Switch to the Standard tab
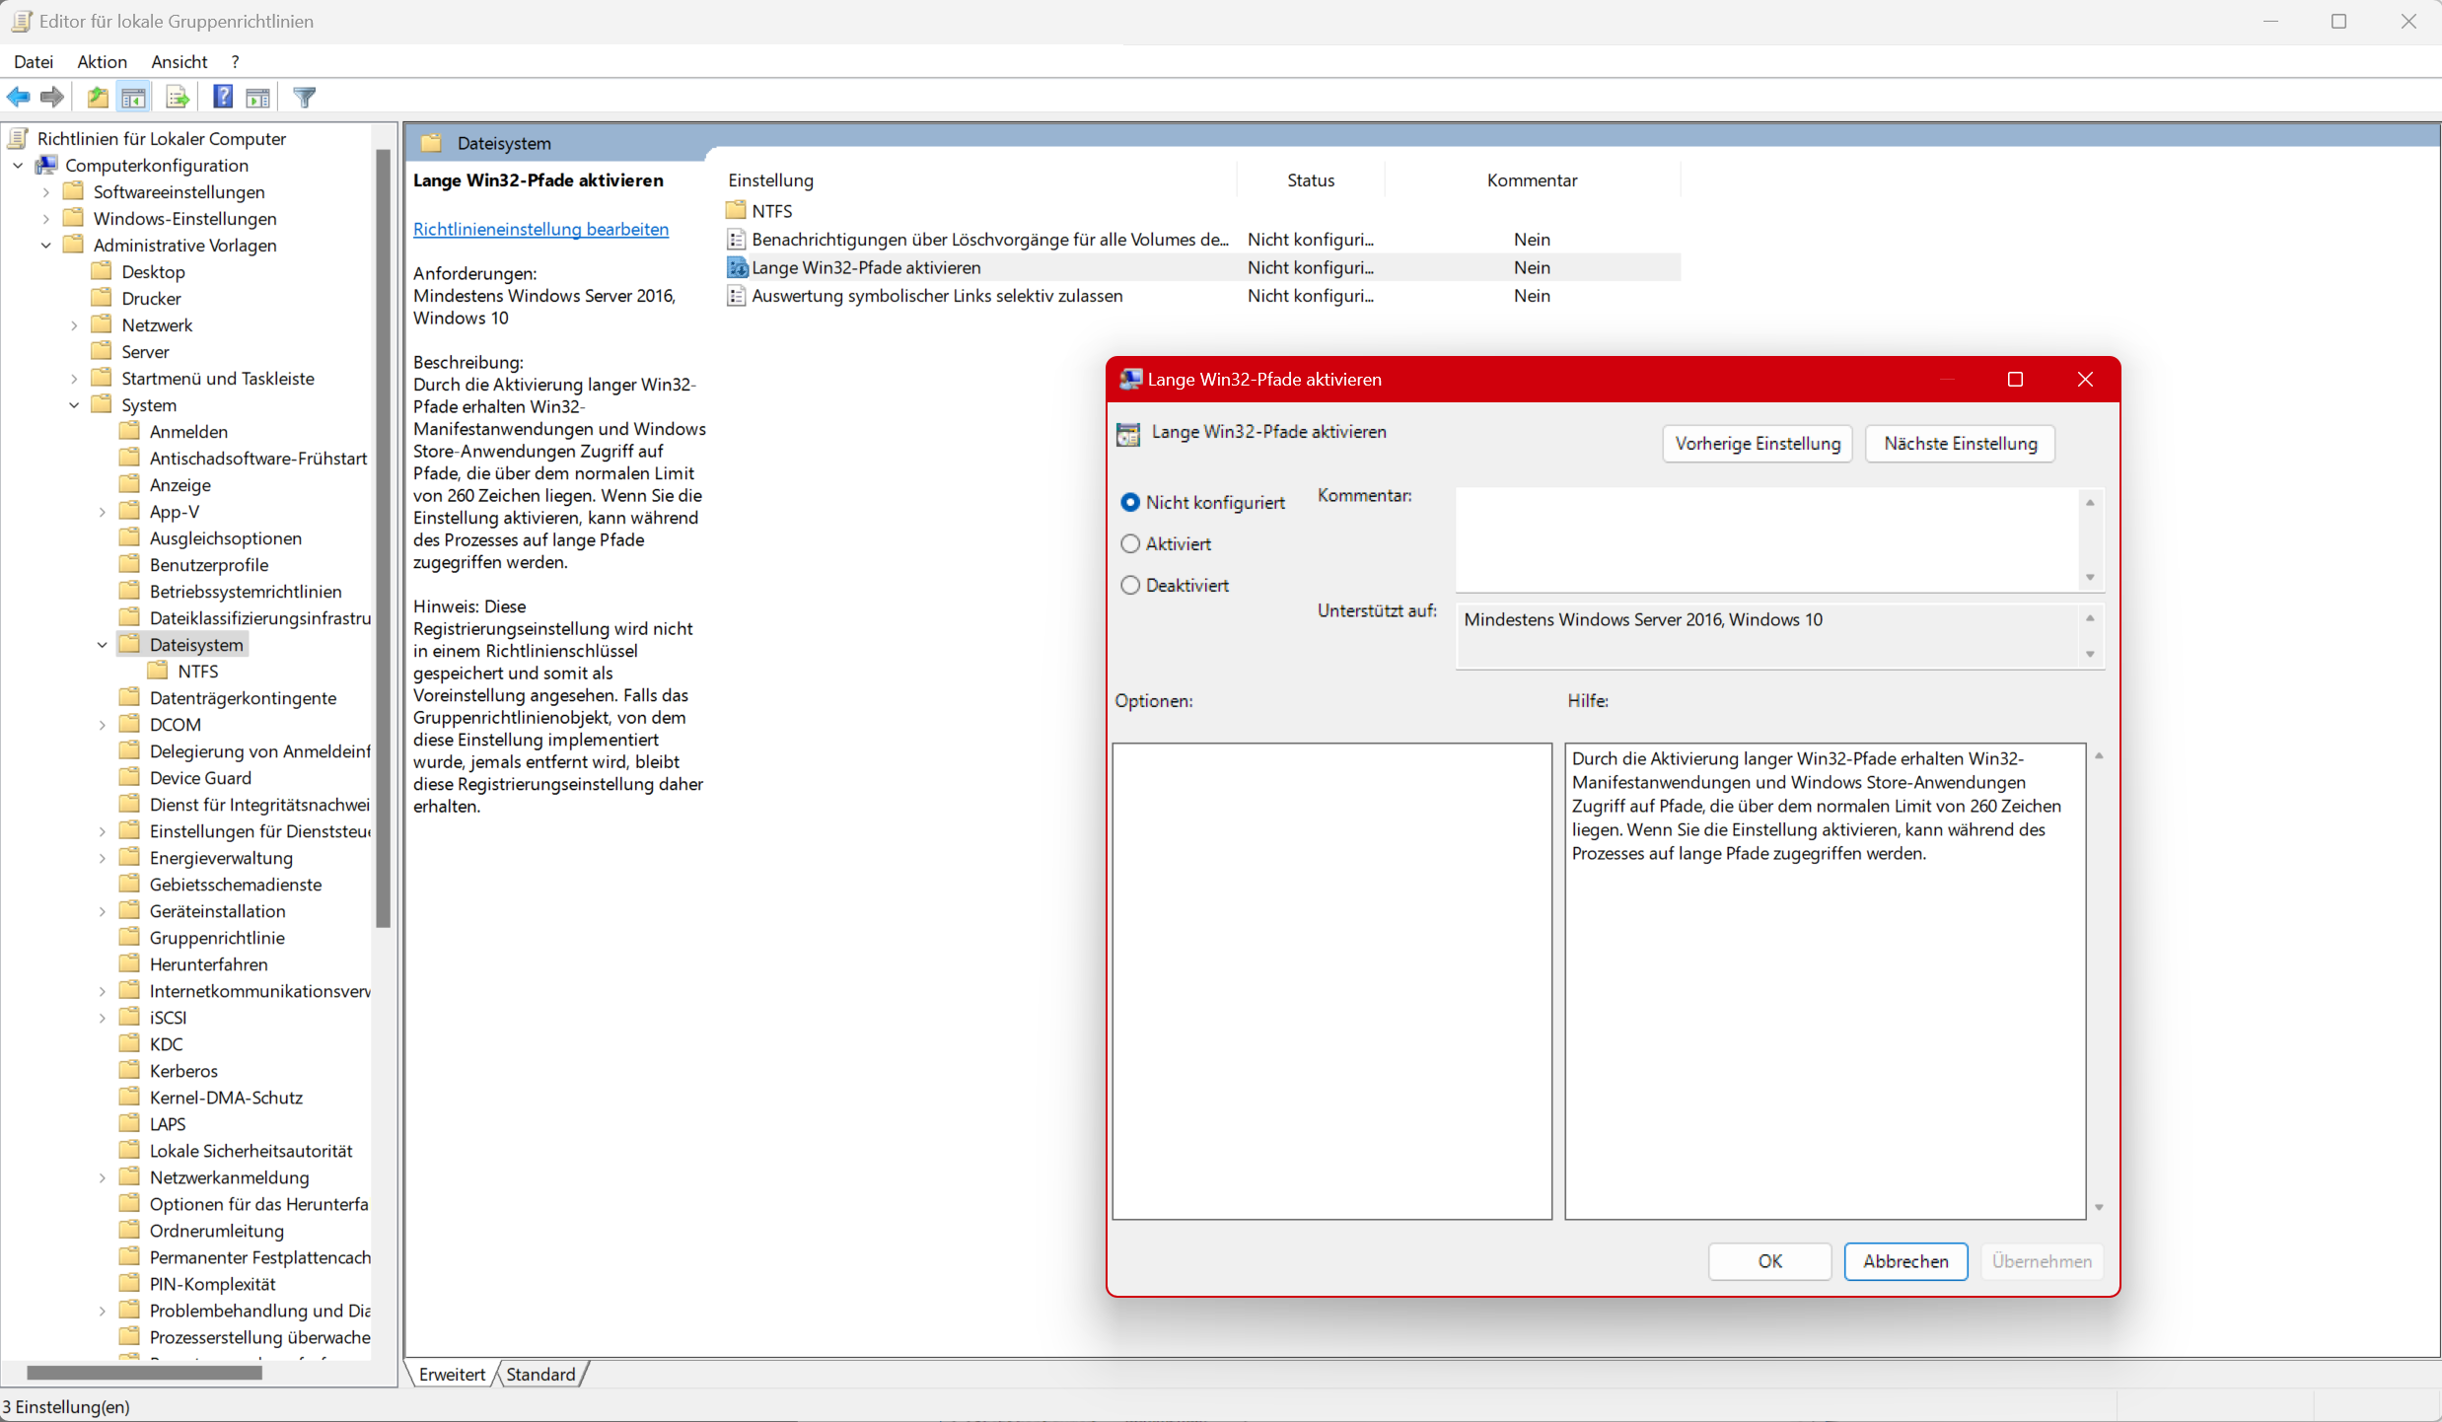 click(x=540, y=1374)
